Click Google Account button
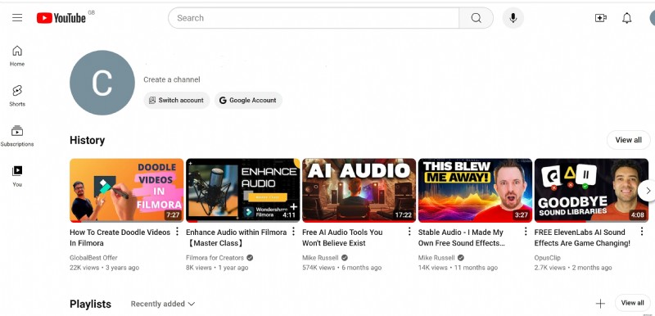This screenshot has height=316, width=655. (249, 100)
